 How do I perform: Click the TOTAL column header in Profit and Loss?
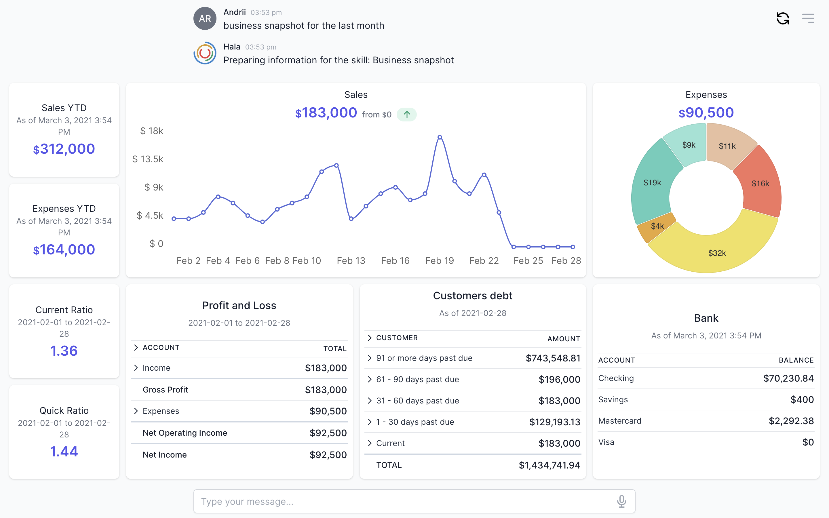click(x=335, y=348)
